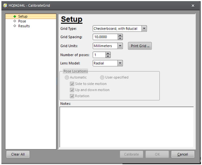
Task: Click the Grid Units: label
Action: pyautogui.click(x=69, y=46)
